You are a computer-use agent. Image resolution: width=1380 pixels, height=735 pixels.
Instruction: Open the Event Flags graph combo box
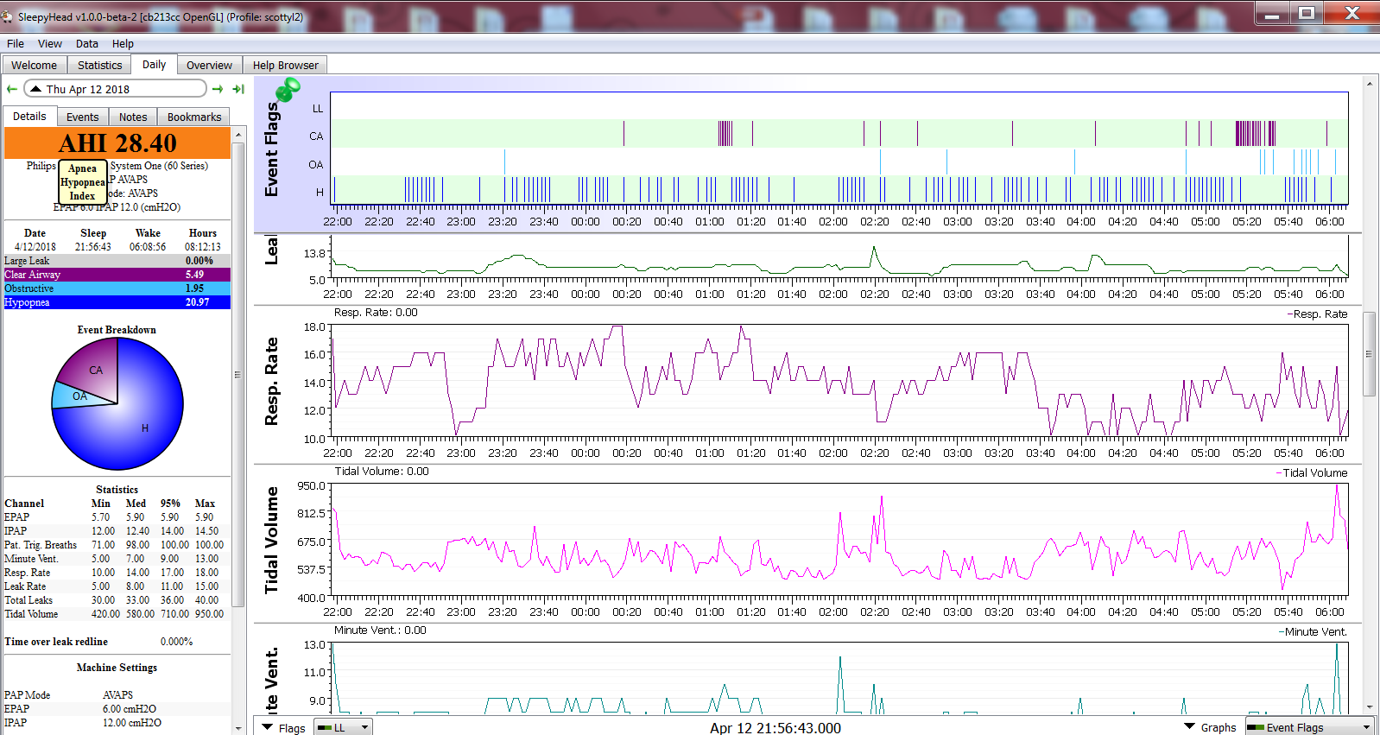point(1309,727)
